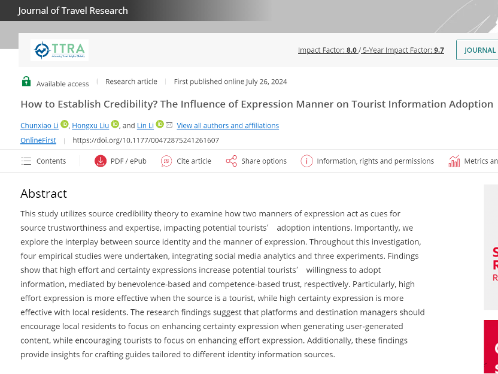The width and height of the screenshot is (498, 374).
Task: Open the Chunxiao Li author link
Action: pyautogui.click(x=40, y=125)
